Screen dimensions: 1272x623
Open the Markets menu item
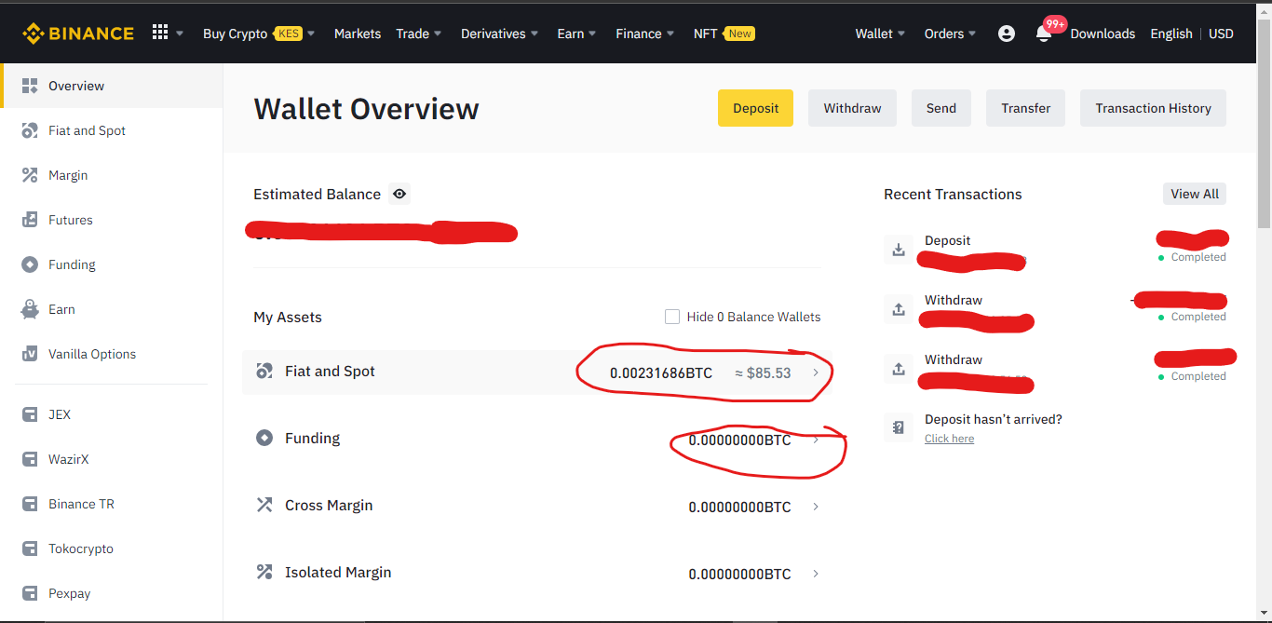click(358, 34)
